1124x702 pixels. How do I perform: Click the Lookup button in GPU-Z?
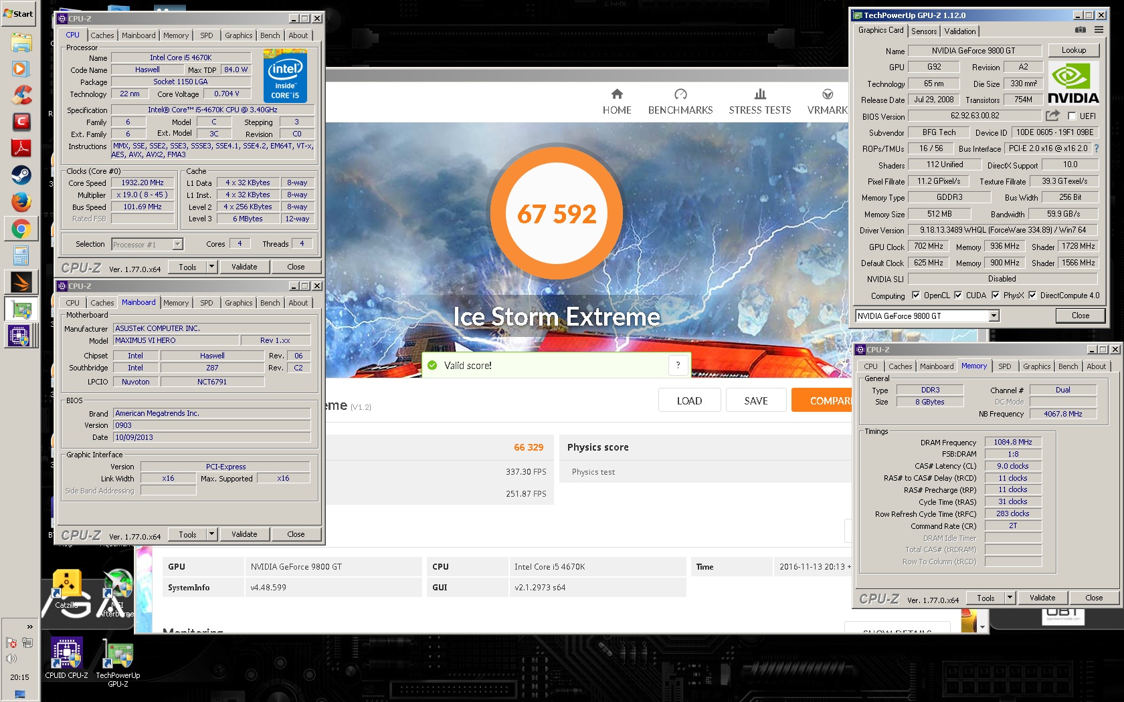pos(1074,50)
